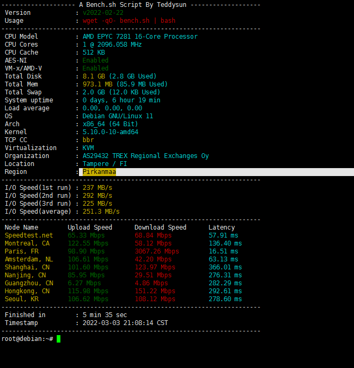Click the 'Amsterdam, NL' node name
The image size is (354, 368).
(x=29, y=259)
